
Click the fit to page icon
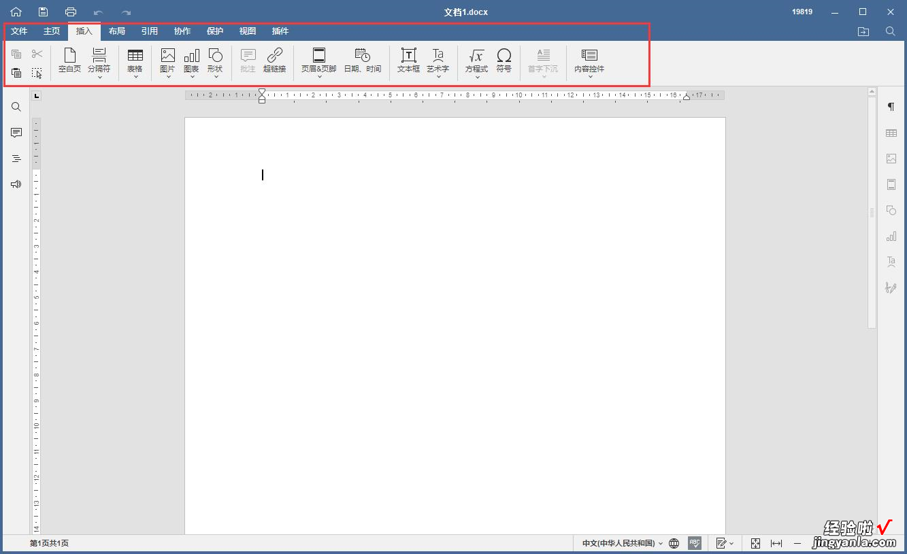(x=755, y=543)
